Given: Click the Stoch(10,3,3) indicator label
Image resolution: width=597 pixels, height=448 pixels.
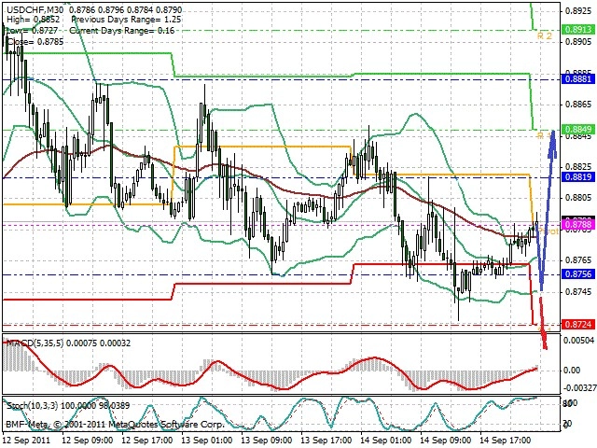Looking at the screenshot, I should (x=33, y=406).
